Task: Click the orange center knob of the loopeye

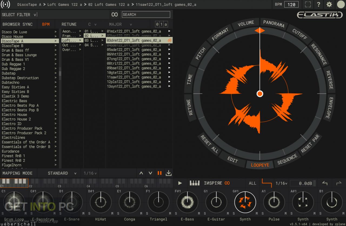Action: click(260, 94)
